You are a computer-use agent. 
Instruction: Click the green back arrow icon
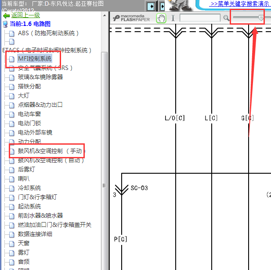point(6,16)
